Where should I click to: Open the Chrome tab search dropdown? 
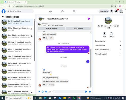click(x=2, y=2)
